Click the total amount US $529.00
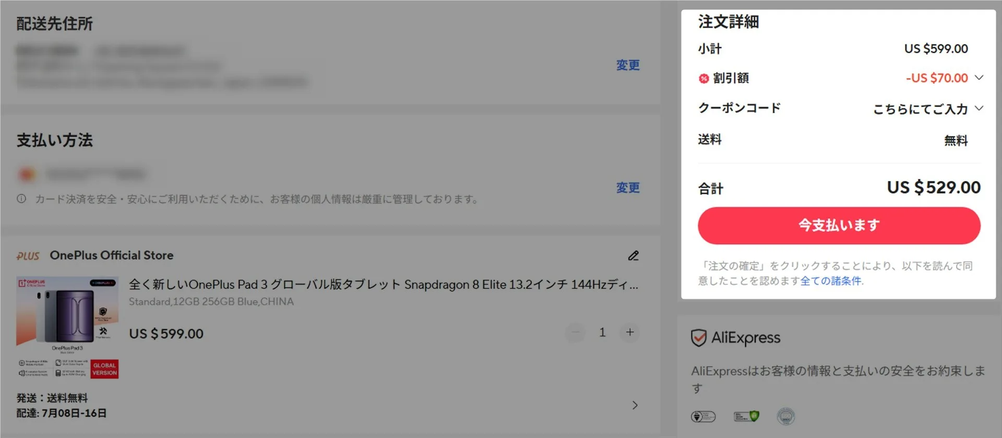This screenshot has width=1002, height=438. (x=934, y=187)
